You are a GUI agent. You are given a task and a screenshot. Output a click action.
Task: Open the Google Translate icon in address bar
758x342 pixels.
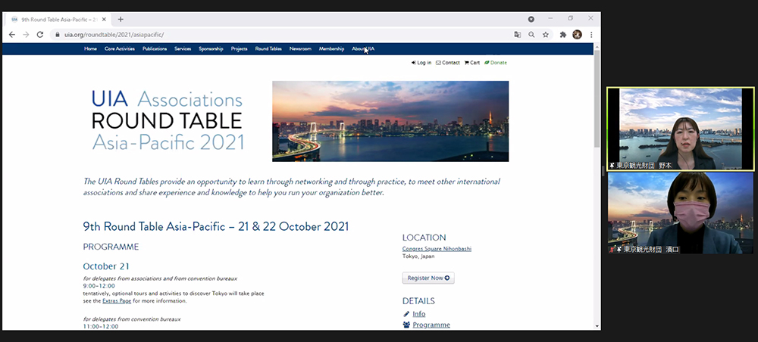[x=517, y=35]
